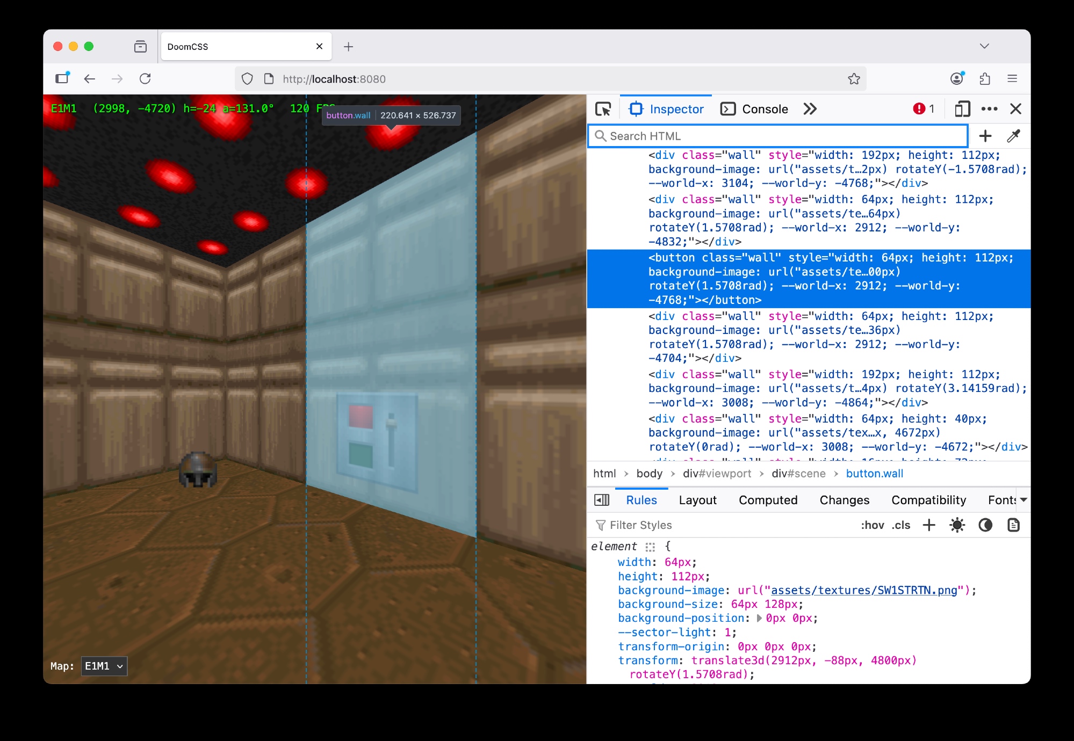This screenshot has width=1074, height=741.
Task: Open devtools three-dot options menu
Action: coord(989,109)
